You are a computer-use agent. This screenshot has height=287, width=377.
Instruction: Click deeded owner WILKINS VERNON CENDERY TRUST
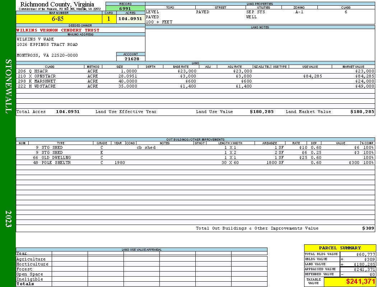coord(58,30)
